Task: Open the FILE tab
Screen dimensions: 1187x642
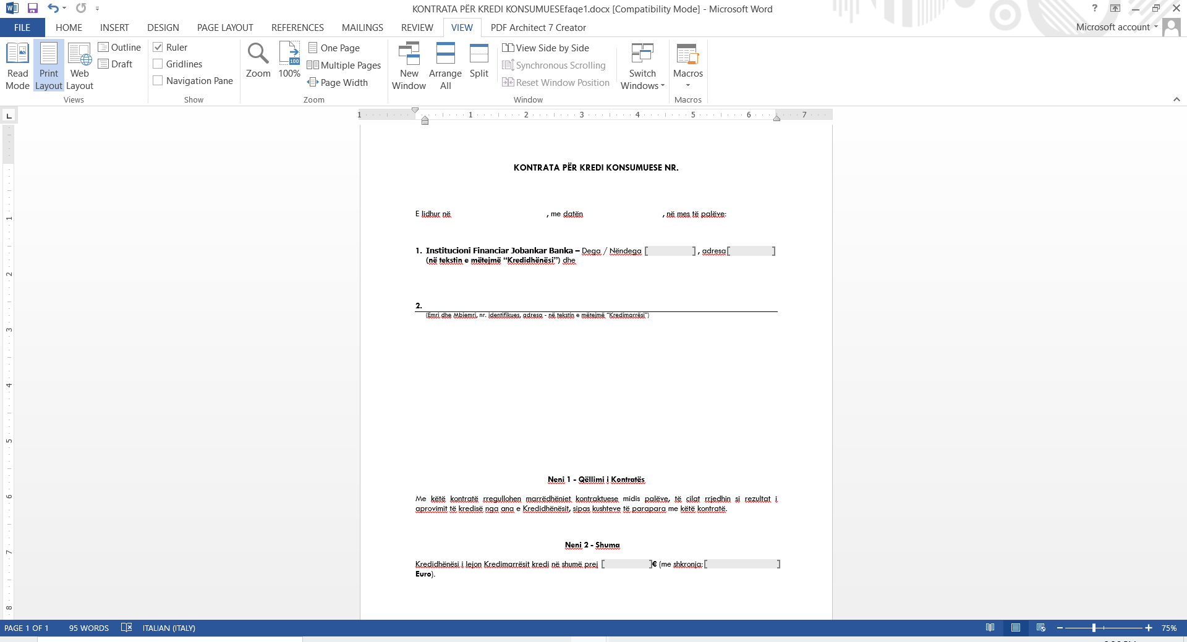Action: click(22, 28)
